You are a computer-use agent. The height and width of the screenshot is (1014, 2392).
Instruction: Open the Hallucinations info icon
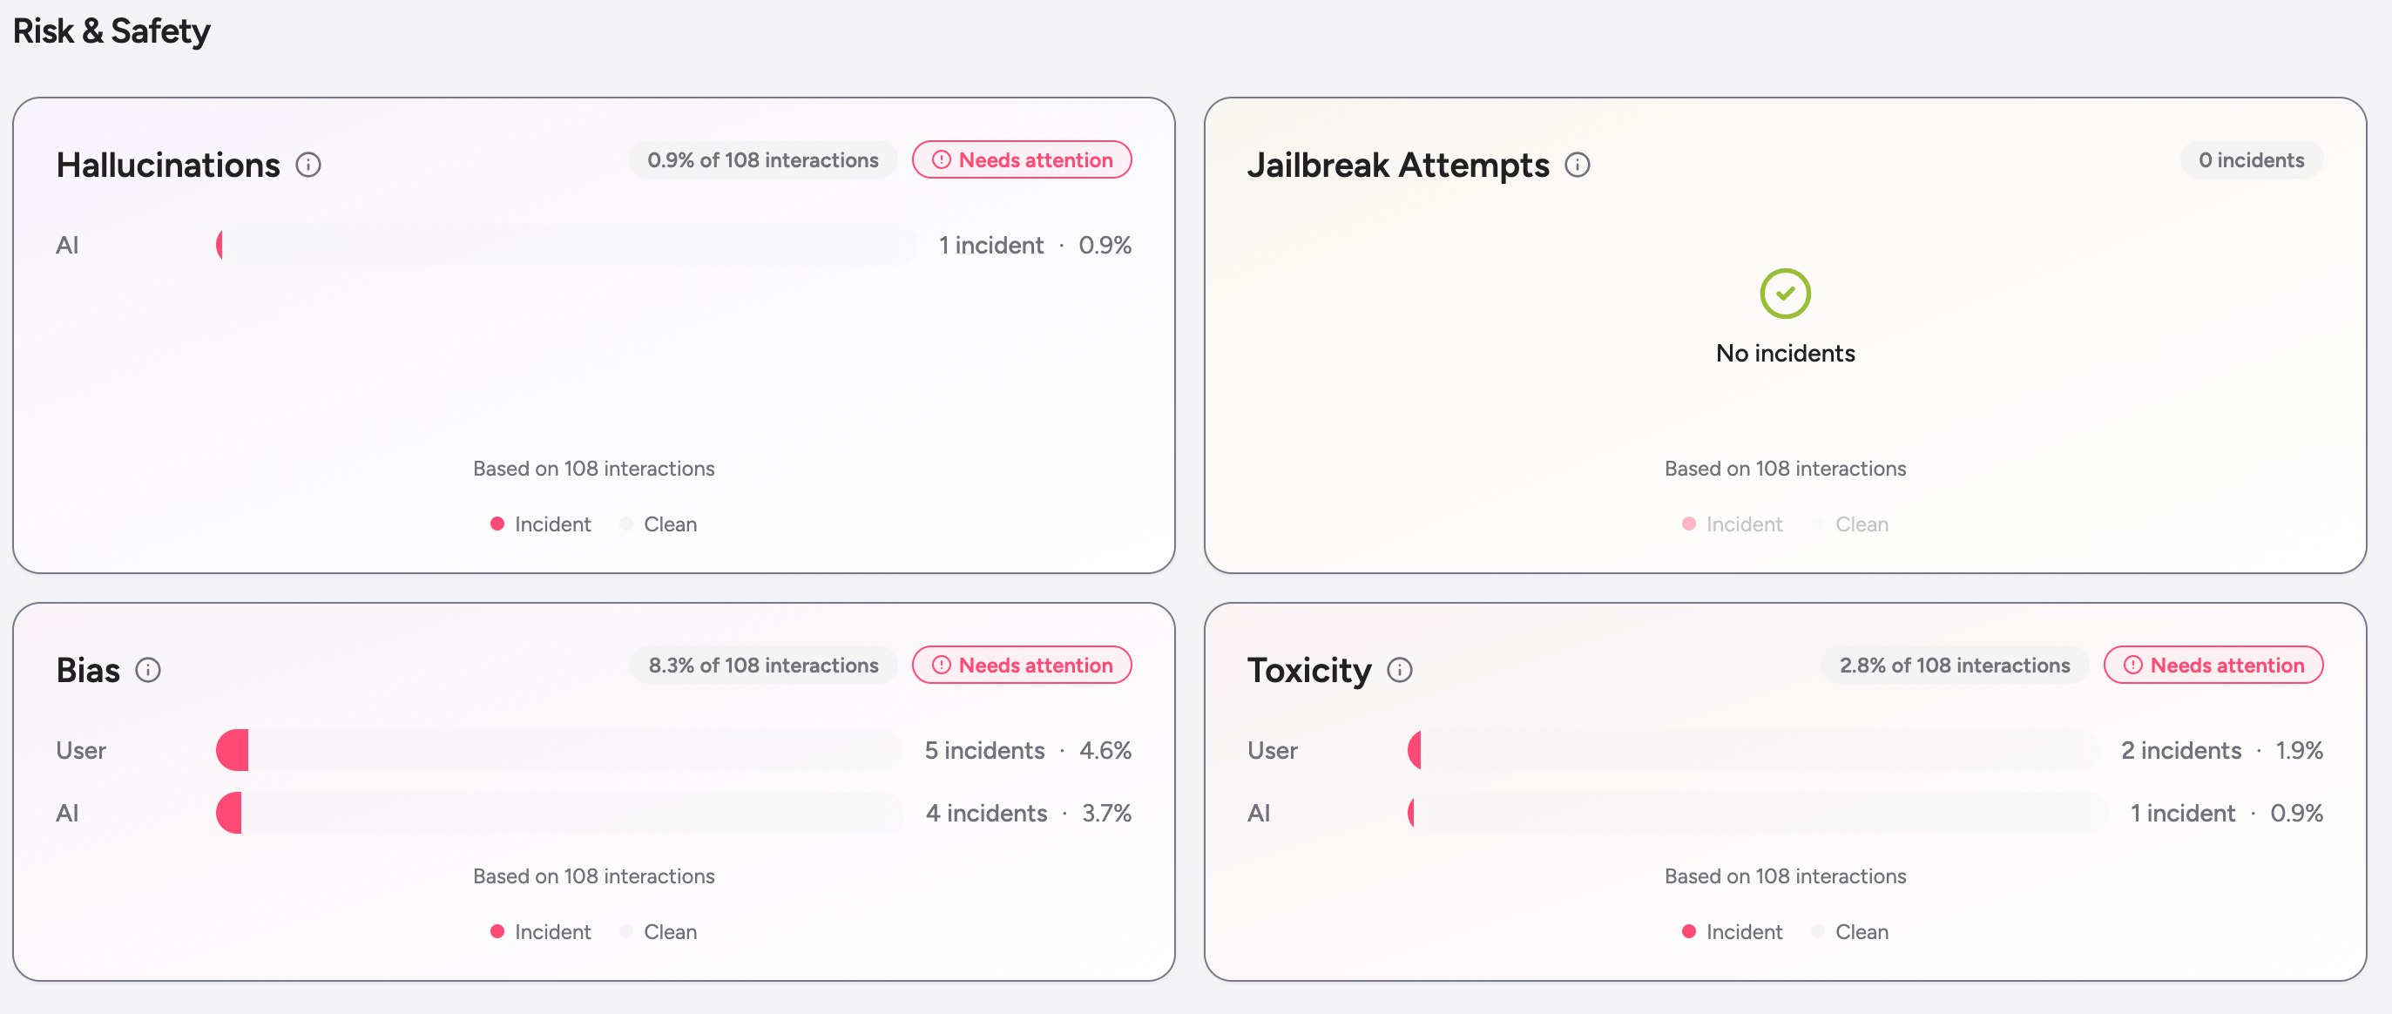coord(308,166)
